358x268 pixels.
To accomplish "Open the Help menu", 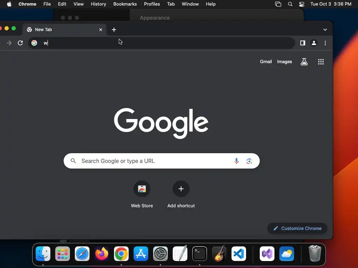I will (x=210, y=4).
